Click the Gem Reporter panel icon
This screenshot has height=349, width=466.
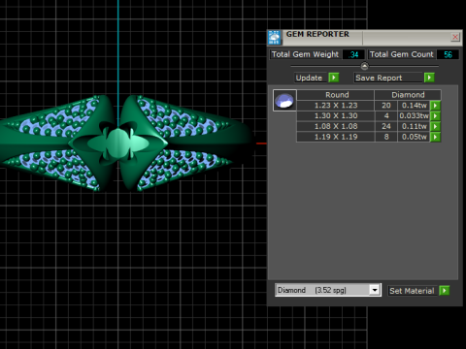tap(275, 38)
